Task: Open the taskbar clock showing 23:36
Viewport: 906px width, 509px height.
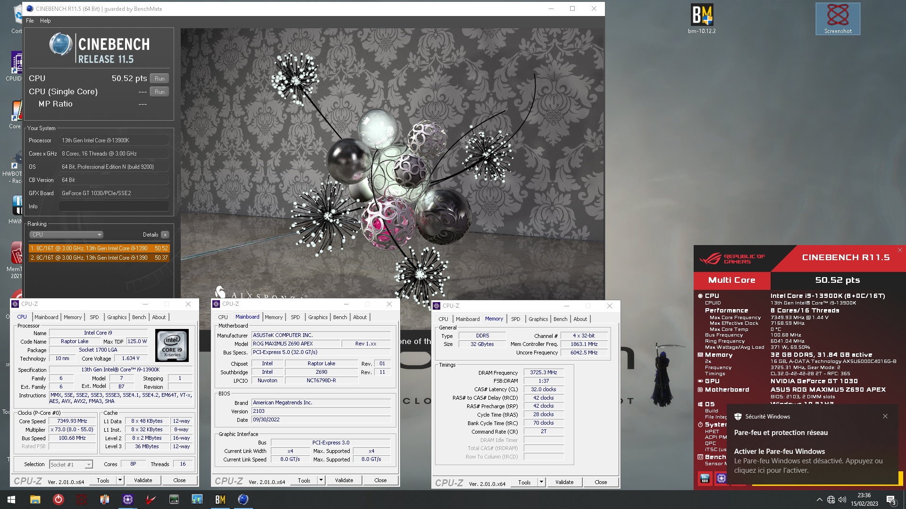Action: coord(864,500)
